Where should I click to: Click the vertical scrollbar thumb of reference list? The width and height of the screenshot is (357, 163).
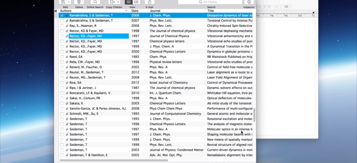click(x=254, y=115)
